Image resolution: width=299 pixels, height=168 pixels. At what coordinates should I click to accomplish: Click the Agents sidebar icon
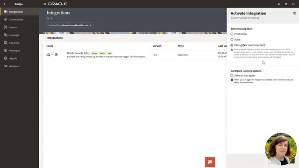[x=6, y=58]
